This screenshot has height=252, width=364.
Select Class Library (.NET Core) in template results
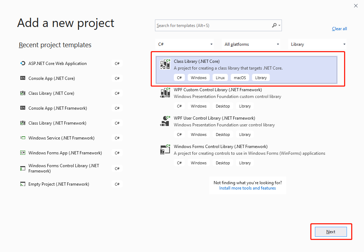point(247,70)
